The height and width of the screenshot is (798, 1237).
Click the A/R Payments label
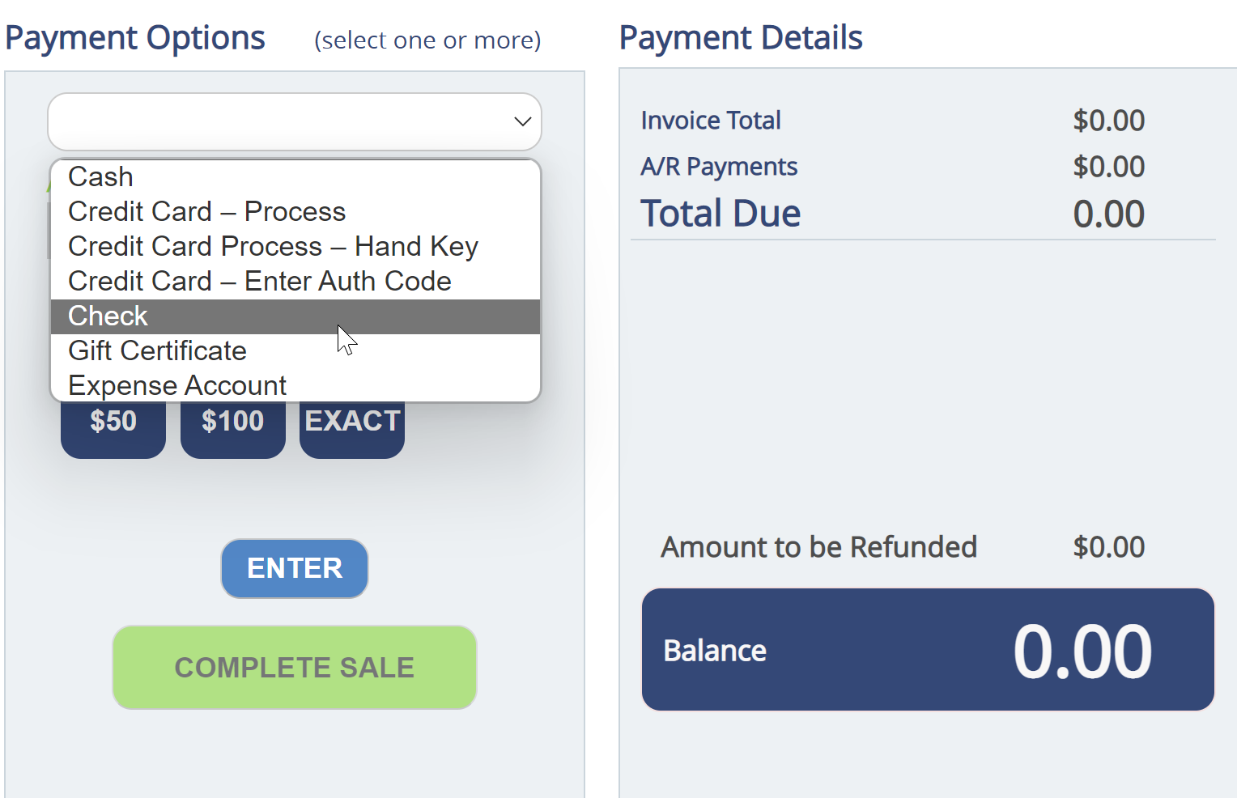(x=719, y=167)
